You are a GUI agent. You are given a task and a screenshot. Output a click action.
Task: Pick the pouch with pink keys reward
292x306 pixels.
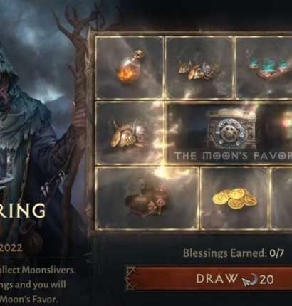[x=147, y=198]
